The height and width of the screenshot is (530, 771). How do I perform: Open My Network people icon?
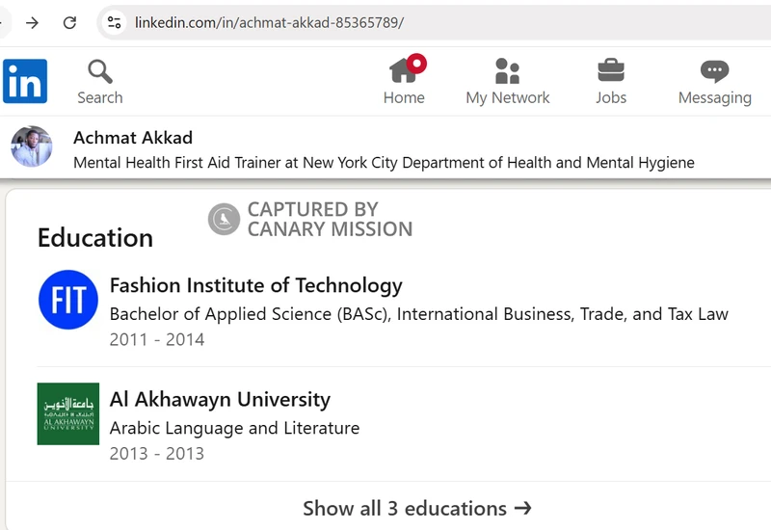507,70
